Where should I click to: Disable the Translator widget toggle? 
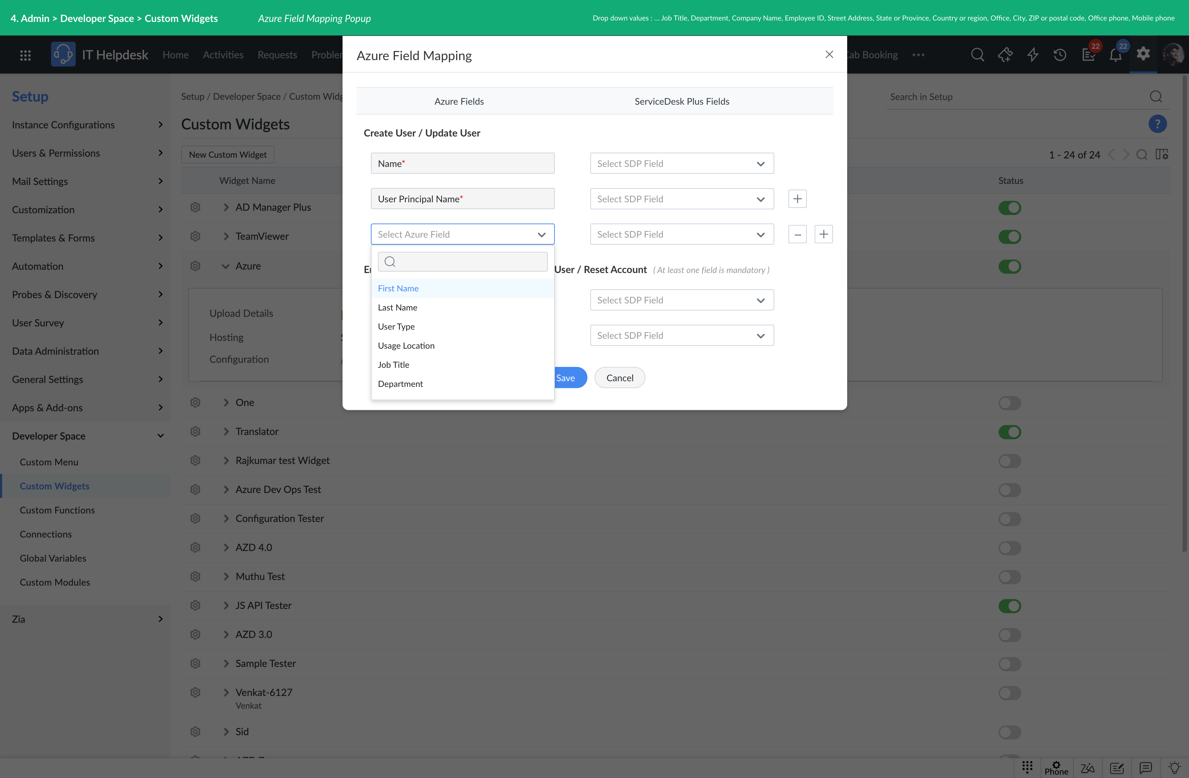pyautogui.click(x=1010, y=432)
